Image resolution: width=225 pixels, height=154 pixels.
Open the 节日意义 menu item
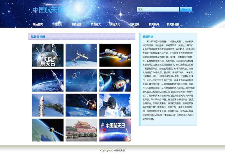click(x=96, y=24)
